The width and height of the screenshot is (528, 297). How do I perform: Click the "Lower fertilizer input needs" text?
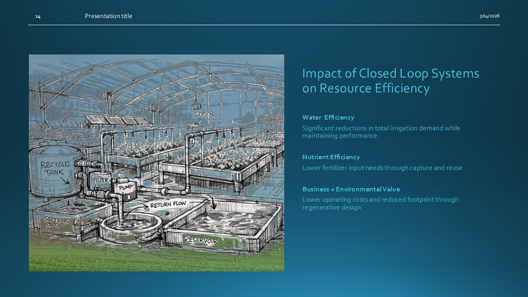click(382, 168)
